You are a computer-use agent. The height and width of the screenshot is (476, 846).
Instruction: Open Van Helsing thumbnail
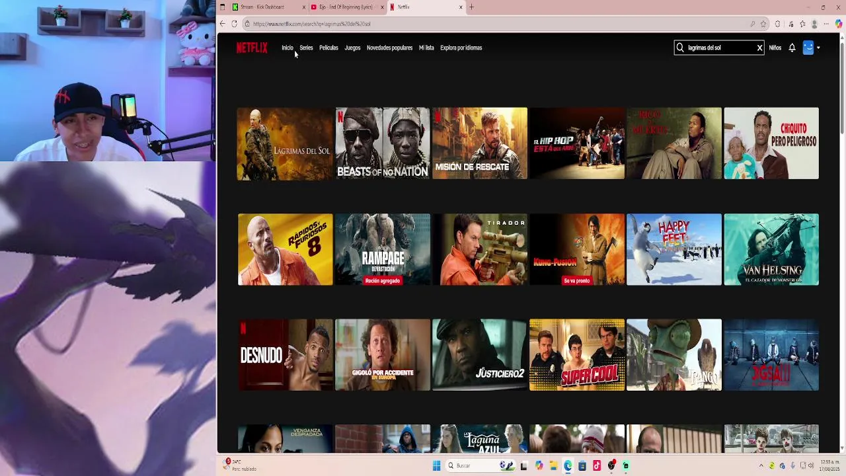point(771,249)
